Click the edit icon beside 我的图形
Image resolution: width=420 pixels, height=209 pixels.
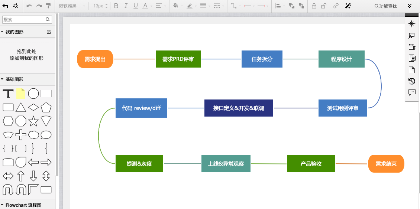48,32
